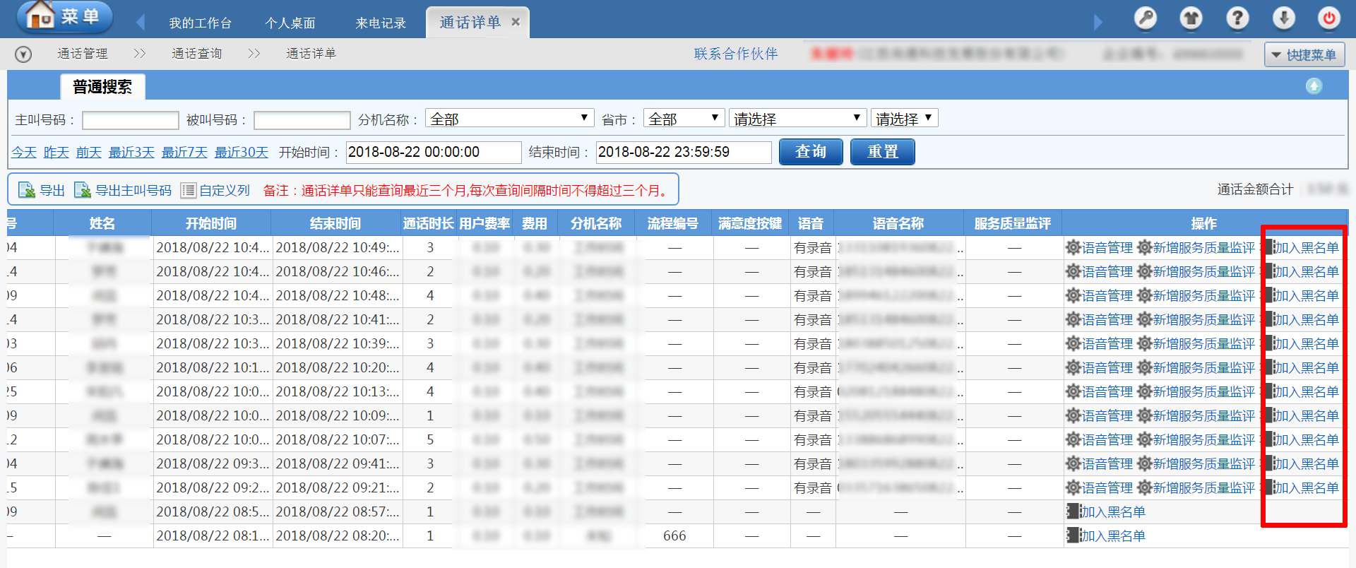Image resolution: width=1356 pixels, height=568 pixels.
Task: Click the 主叫号码 input field
Action: 131,120
